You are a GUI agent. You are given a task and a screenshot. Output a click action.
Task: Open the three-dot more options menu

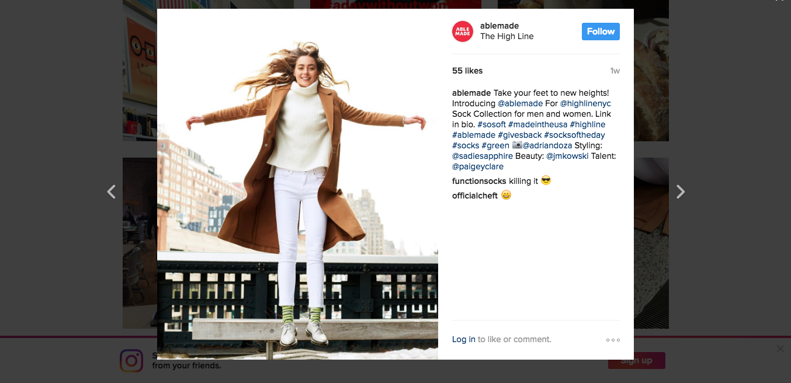click(613, 340)
